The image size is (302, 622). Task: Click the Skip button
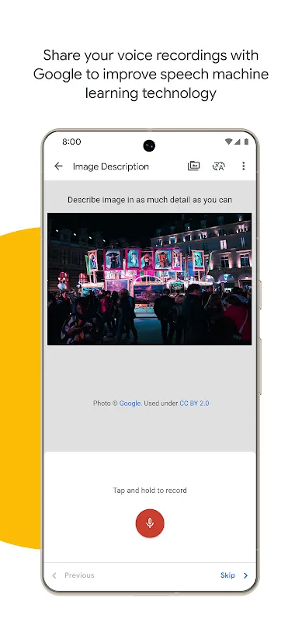227,575
